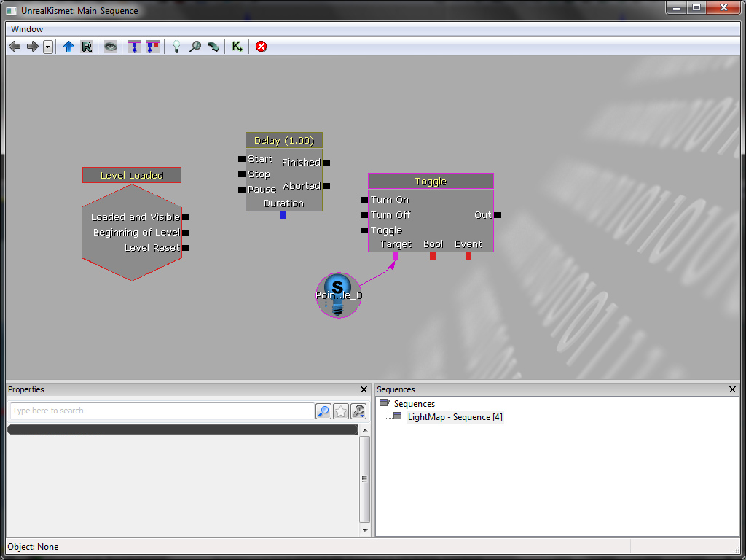The image size is (746, 560).
Task: Click the forward navigation arrow in toolbar
Action: click(x=32, y=47)
